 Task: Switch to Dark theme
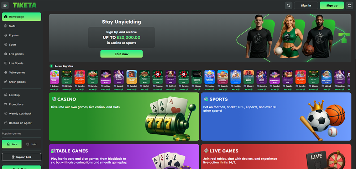[x=12, y=144]
